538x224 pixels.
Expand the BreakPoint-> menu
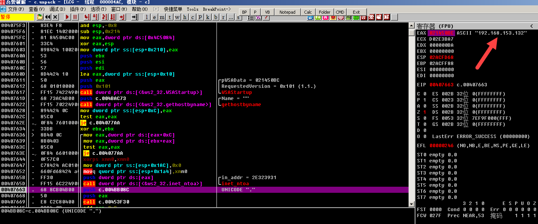(x=217, y=9)
